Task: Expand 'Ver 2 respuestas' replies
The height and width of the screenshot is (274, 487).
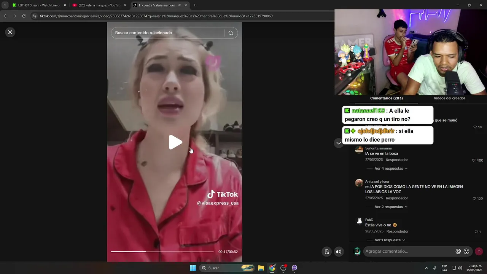Action: pos(391,207)
